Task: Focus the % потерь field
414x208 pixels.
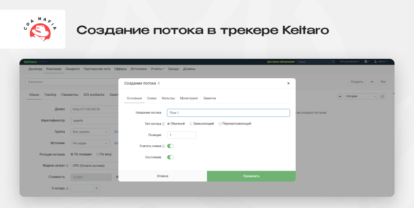Action: tap(82, 189)
